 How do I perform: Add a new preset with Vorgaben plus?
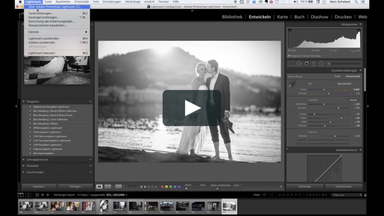[x=90, y=101]
